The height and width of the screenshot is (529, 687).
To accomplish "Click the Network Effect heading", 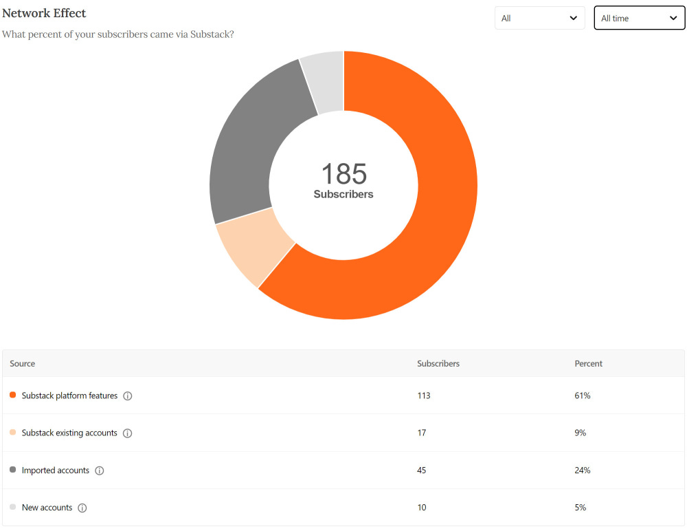I will [44, 13].
